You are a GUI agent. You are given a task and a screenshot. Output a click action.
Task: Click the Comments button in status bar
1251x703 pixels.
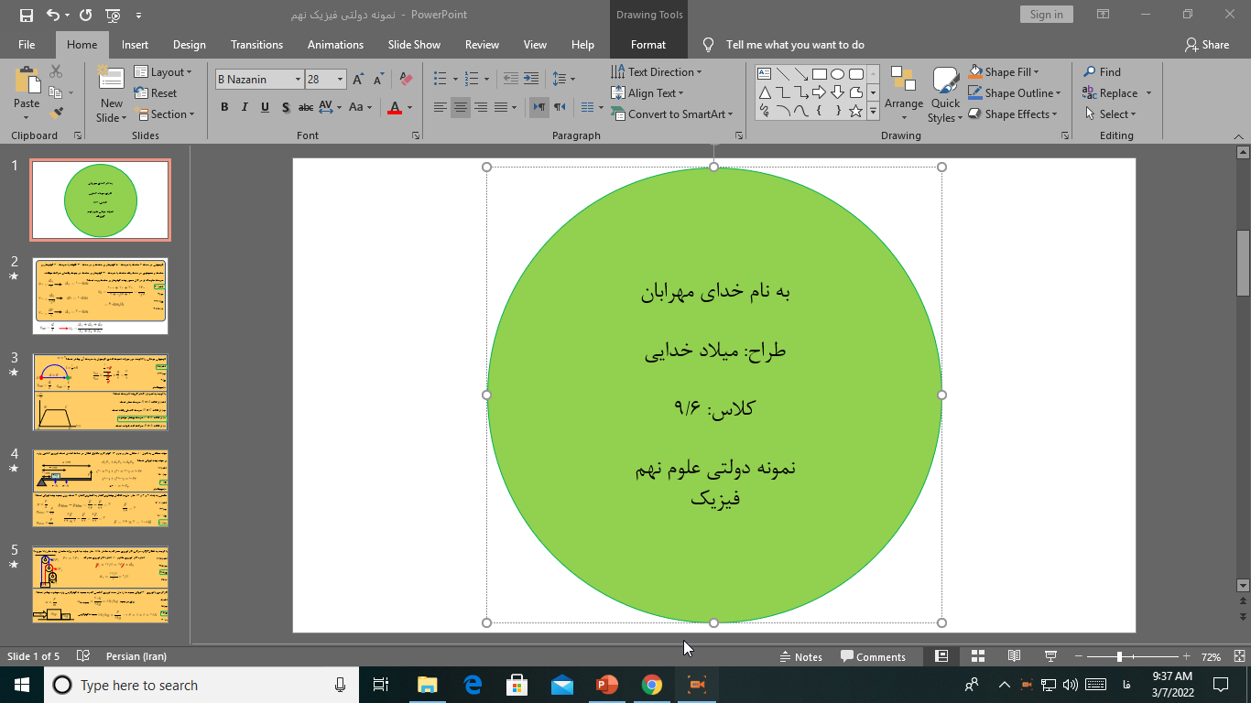pos(874,656)
